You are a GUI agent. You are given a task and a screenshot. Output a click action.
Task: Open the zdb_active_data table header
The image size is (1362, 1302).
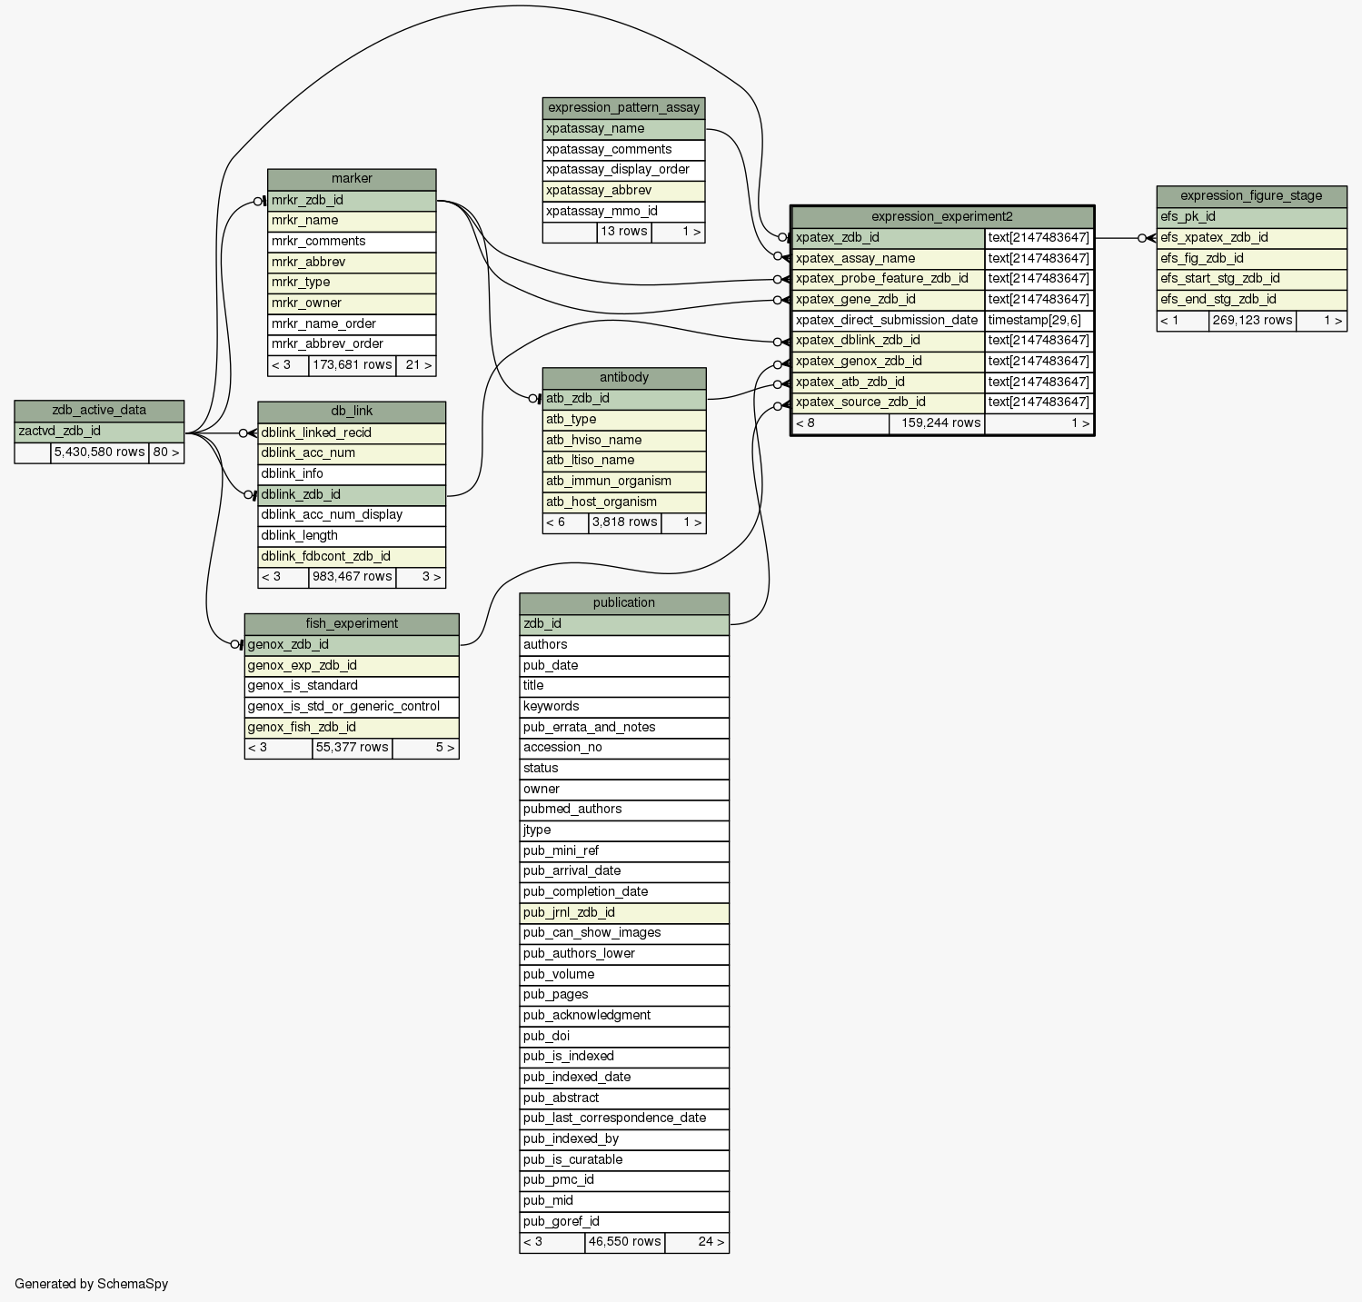coord(99,411)
